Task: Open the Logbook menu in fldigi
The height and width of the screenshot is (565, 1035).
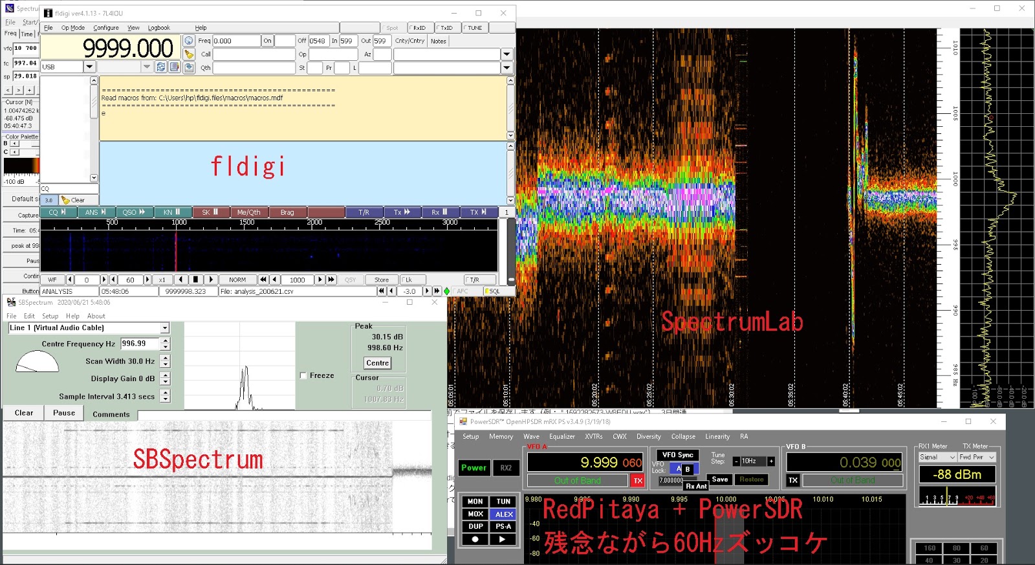Action: coord(159,28)
